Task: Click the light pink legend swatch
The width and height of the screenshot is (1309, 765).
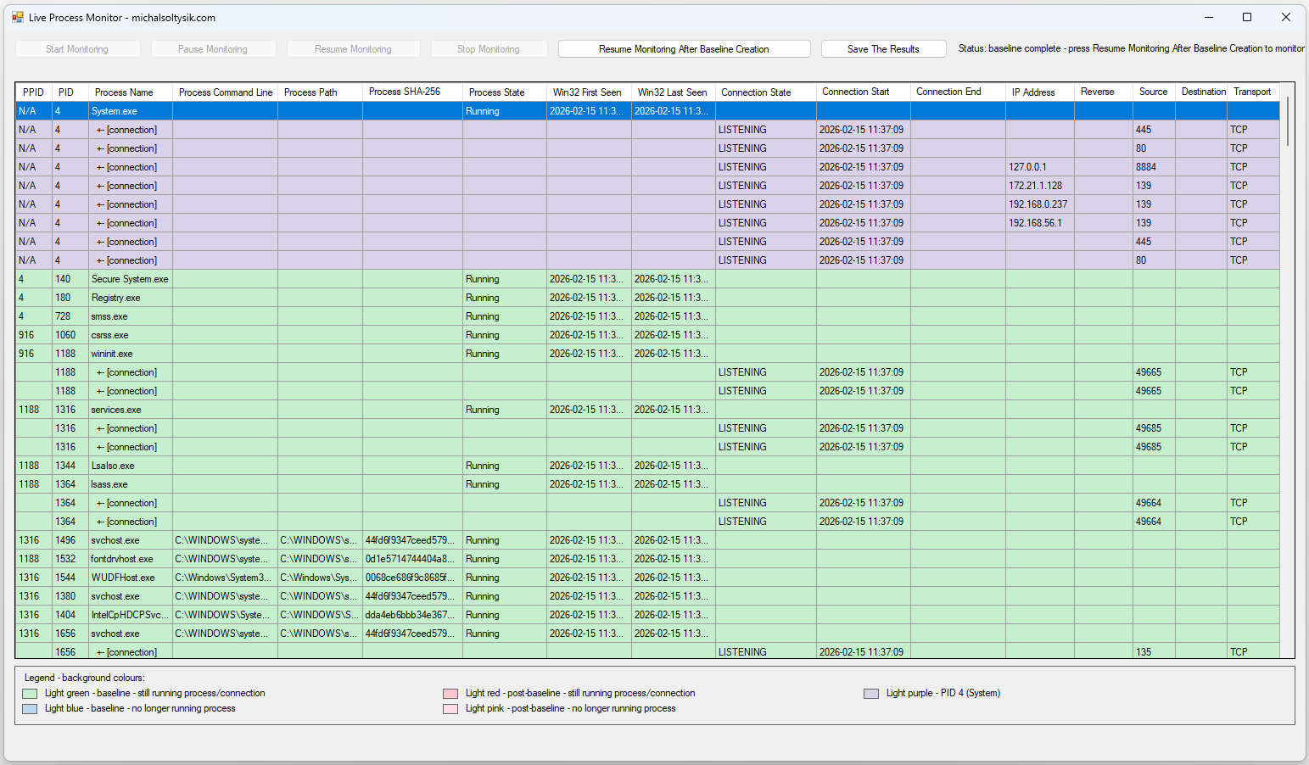Action: pos(450,709)
